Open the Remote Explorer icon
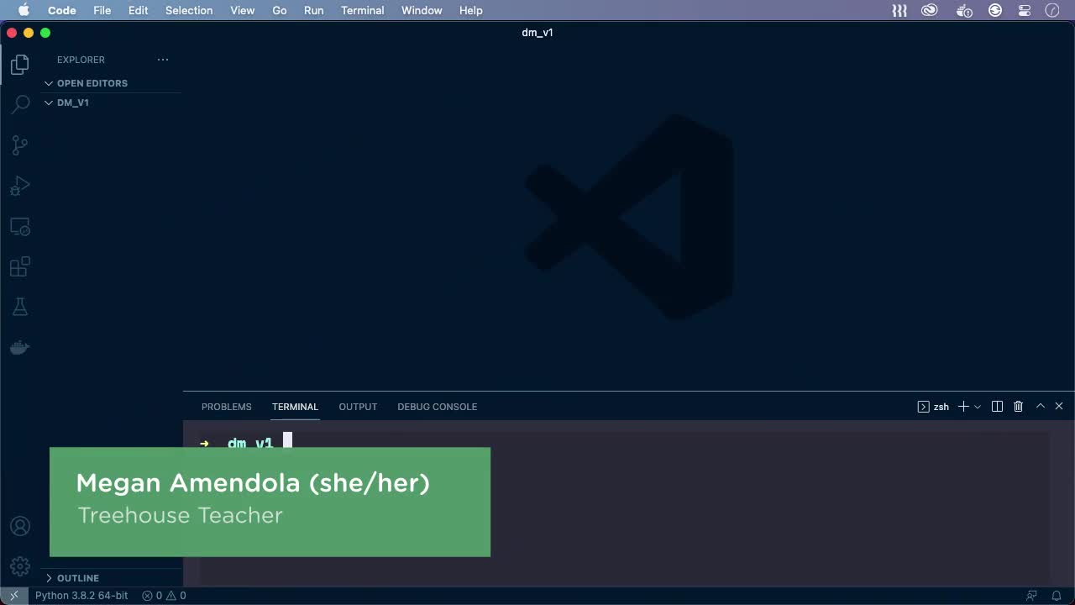 [20, 227]
